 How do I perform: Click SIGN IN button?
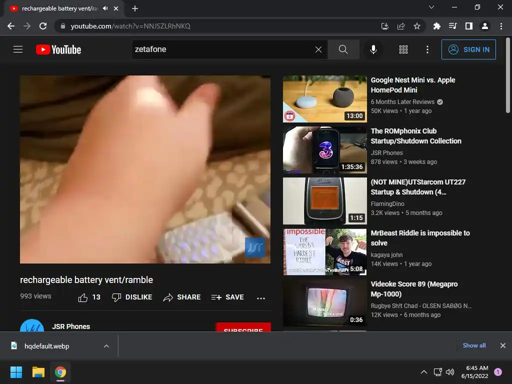click(x=468, y=49)
